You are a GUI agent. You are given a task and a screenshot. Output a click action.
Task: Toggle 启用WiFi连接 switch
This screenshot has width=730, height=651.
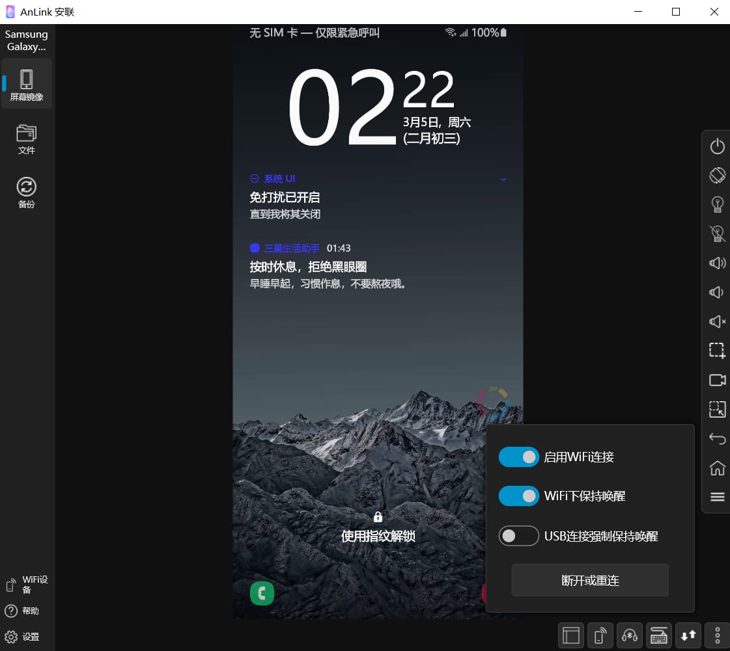point(518,457)
